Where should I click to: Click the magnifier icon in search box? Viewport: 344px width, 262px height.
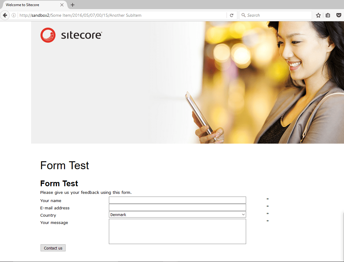pyautogui.click(x=243, y=15)
